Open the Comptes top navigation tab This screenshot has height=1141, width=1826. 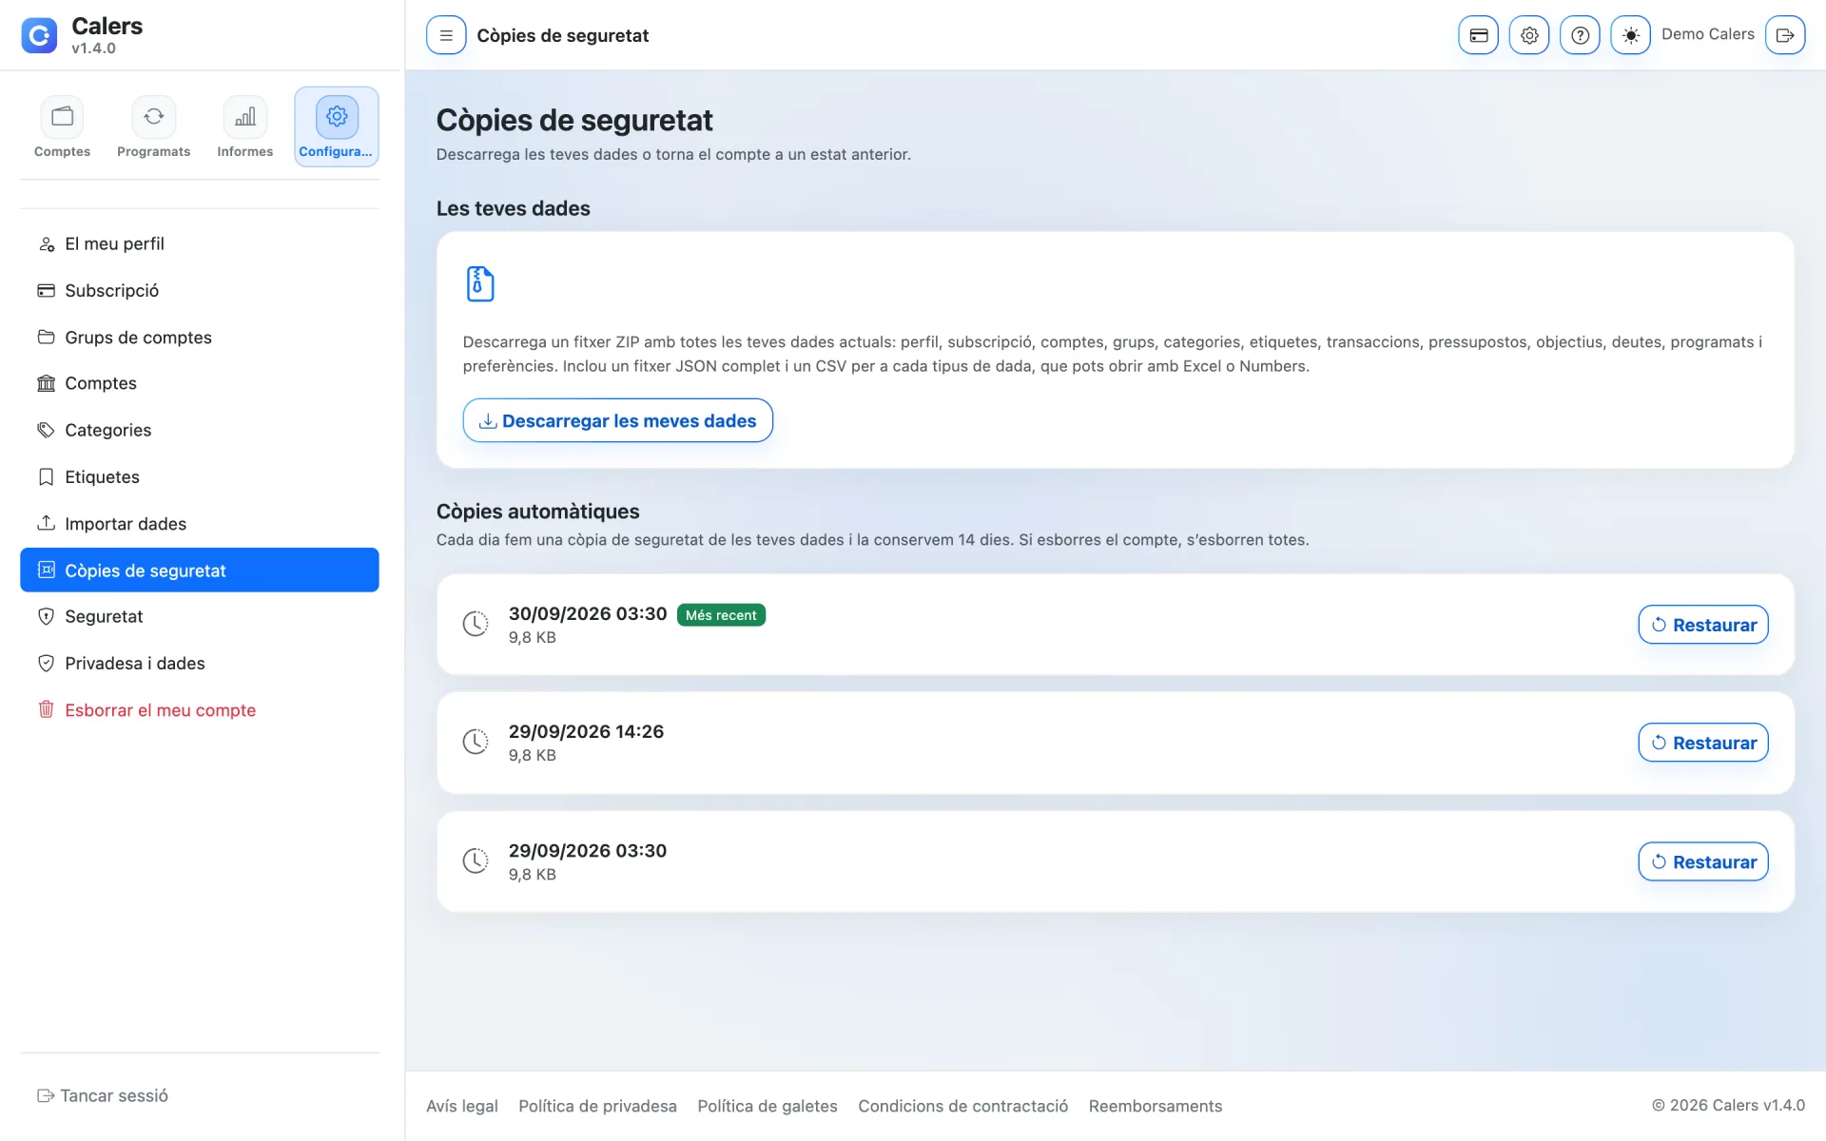(x=63, y=127)
